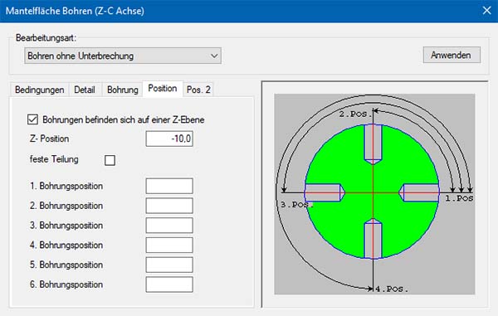Close the Mantelfläche Bohren dialog
The image size is (498, 316).
point(487,11)
